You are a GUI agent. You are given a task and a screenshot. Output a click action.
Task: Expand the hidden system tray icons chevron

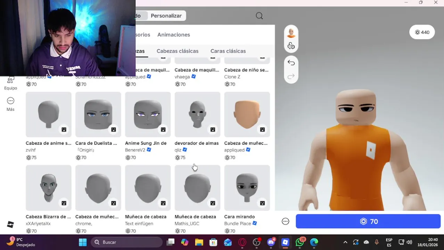(x=345, y=242)
